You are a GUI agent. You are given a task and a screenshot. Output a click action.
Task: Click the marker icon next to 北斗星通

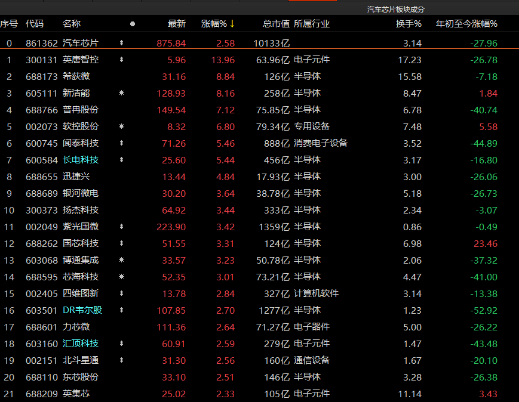click(122, 360)
